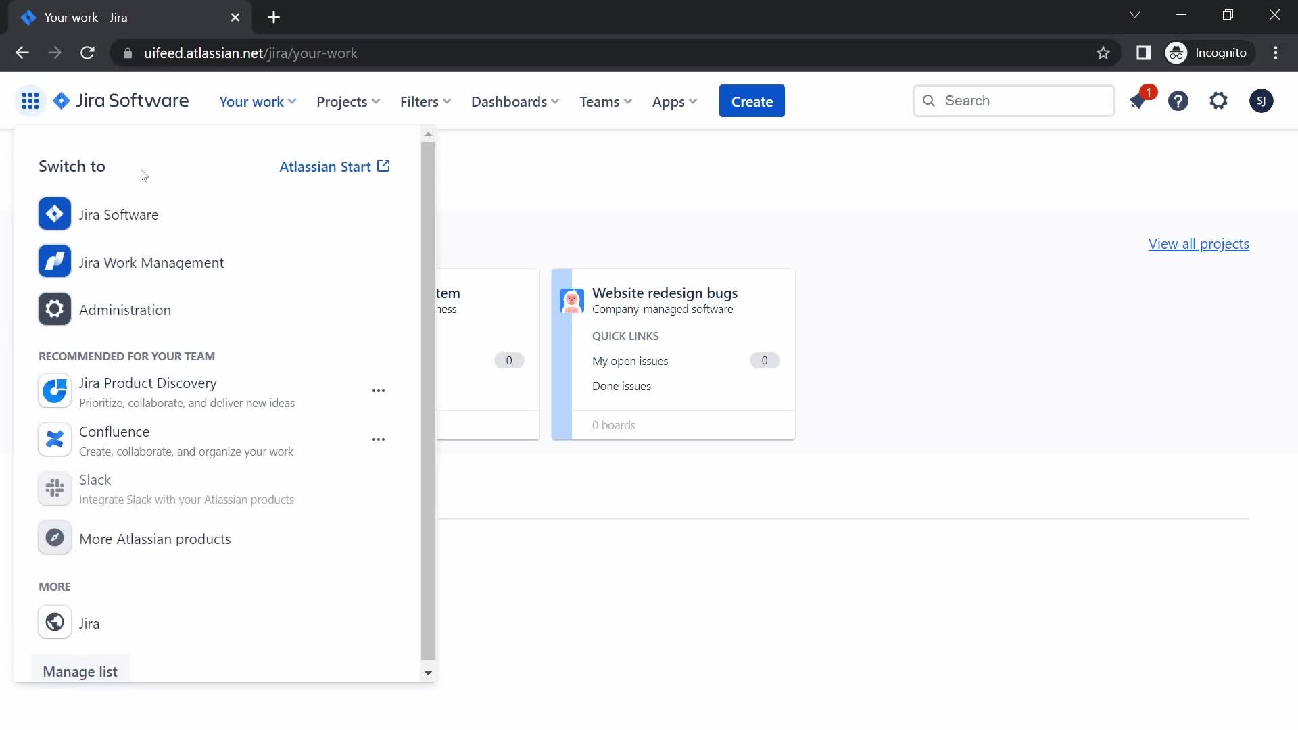Click the Jira standalone app icon
Image resolution: width=1298 pixels, height=730 pixels.
coord(54,622)
